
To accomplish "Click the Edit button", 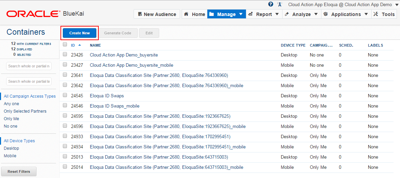I will [149, 33].
